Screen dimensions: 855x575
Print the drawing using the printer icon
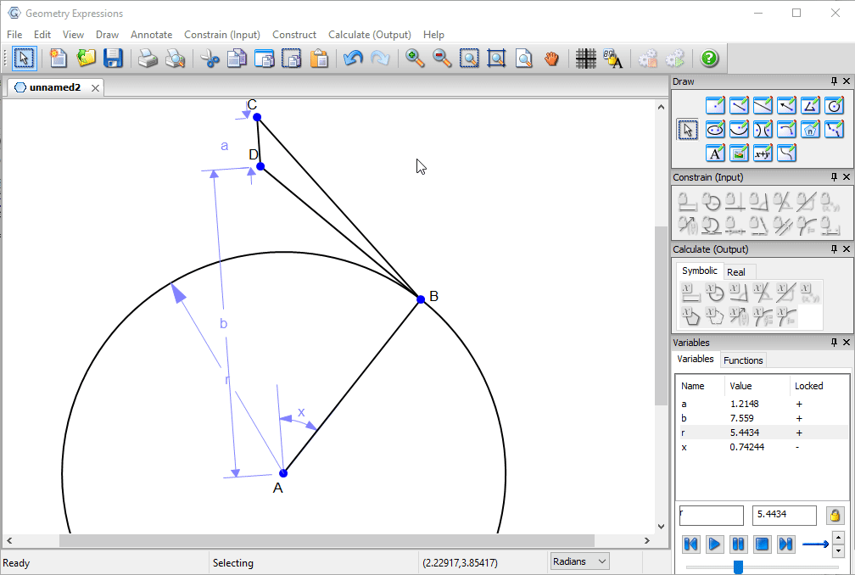pyautogui.click(x=148, y=59)
